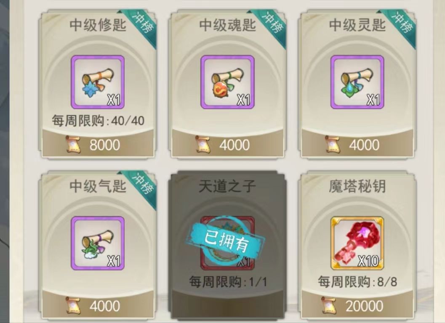Tap the 天道之子 owned item icon
This screenshot has width=445, height=323.
point(227,243)
